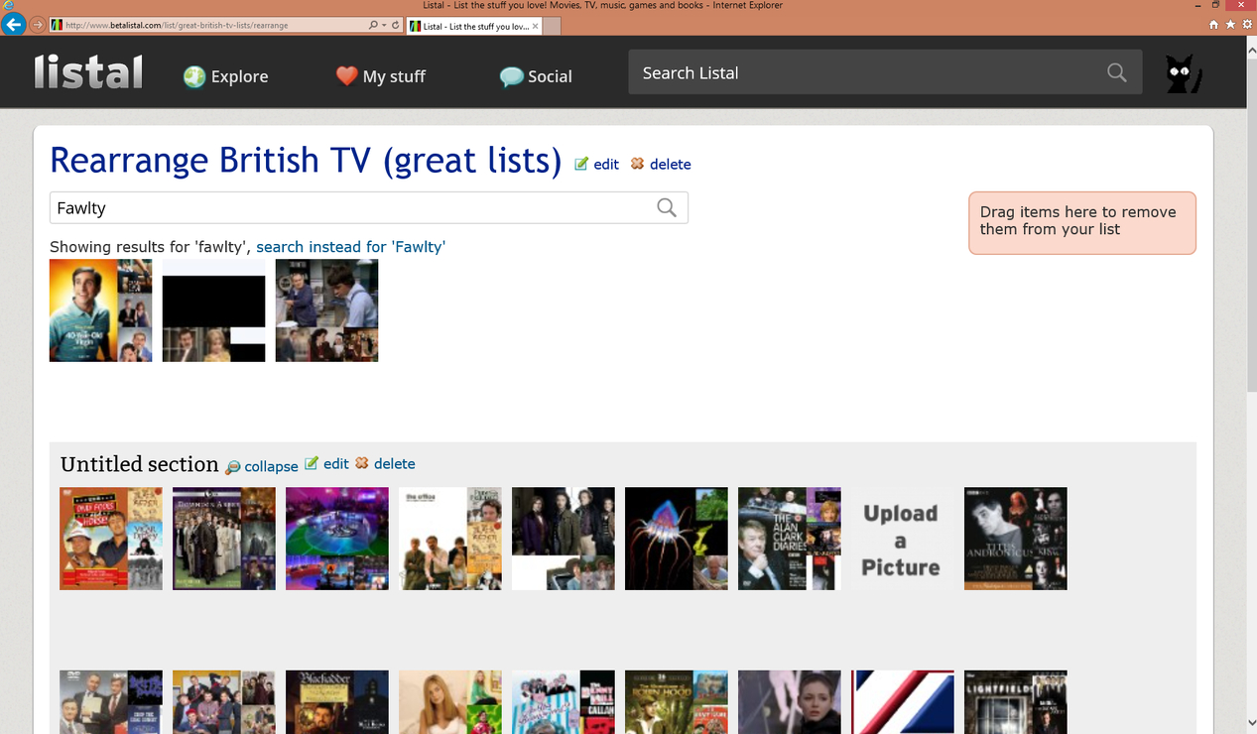1257x734 pixels.
Task: Select the red, white and blue stripes thumbnail
Action: coord(903,702)
